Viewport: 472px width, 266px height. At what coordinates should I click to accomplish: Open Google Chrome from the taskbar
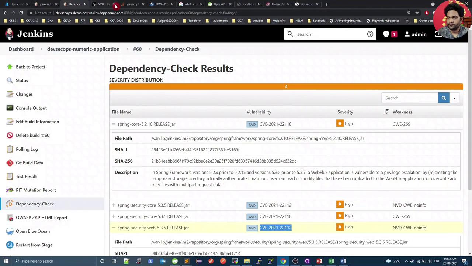(x=283, y=261)
